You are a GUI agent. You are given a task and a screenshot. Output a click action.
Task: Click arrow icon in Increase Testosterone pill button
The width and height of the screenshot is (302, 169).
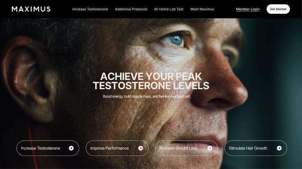pyautogui.click(x=71, y=148)
